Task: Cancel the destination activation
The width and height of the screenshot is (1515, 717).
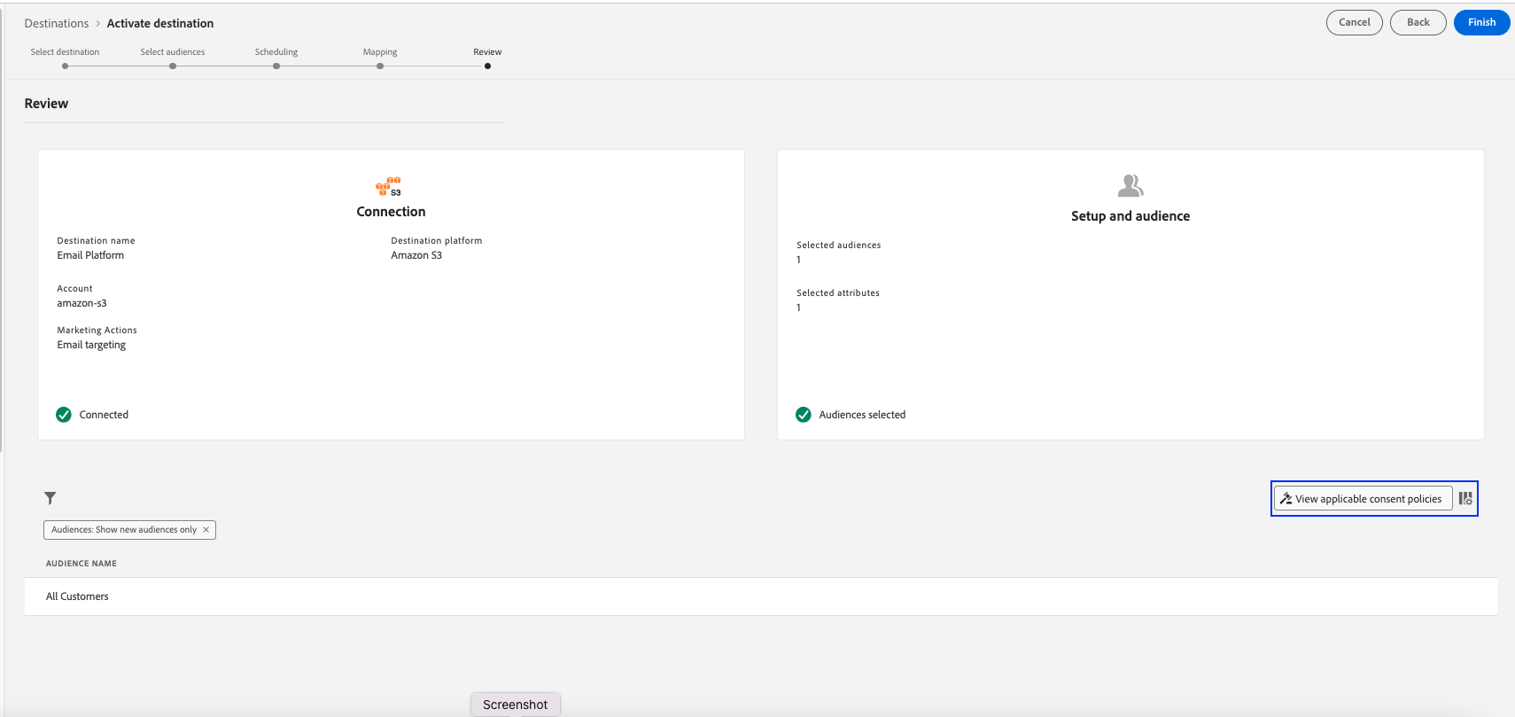Action: pos(1354,22)
